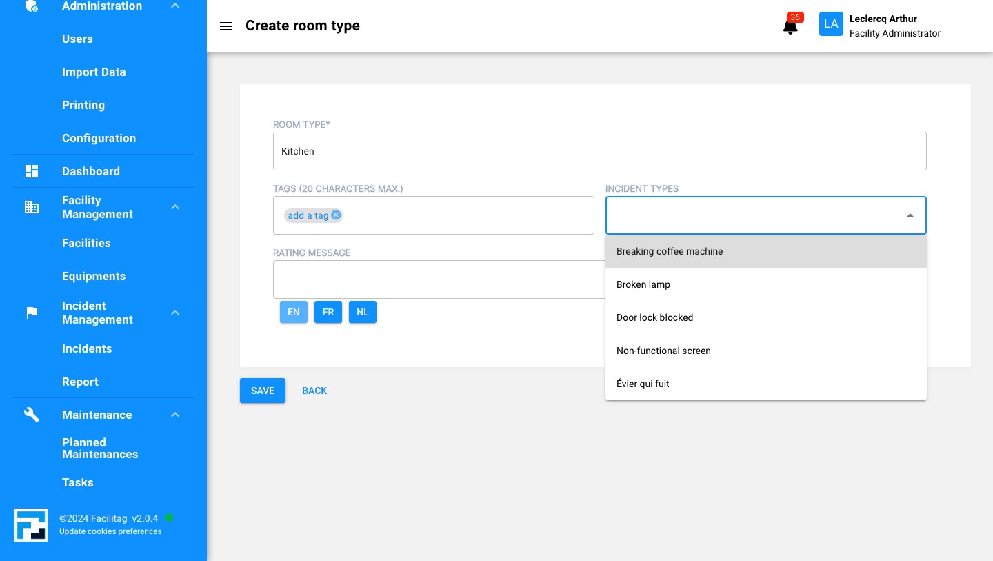Image resolution: width=993 pixels, height=561 pixels.
Task: Go to Planned Maintenances
Action: coord(100,449)
